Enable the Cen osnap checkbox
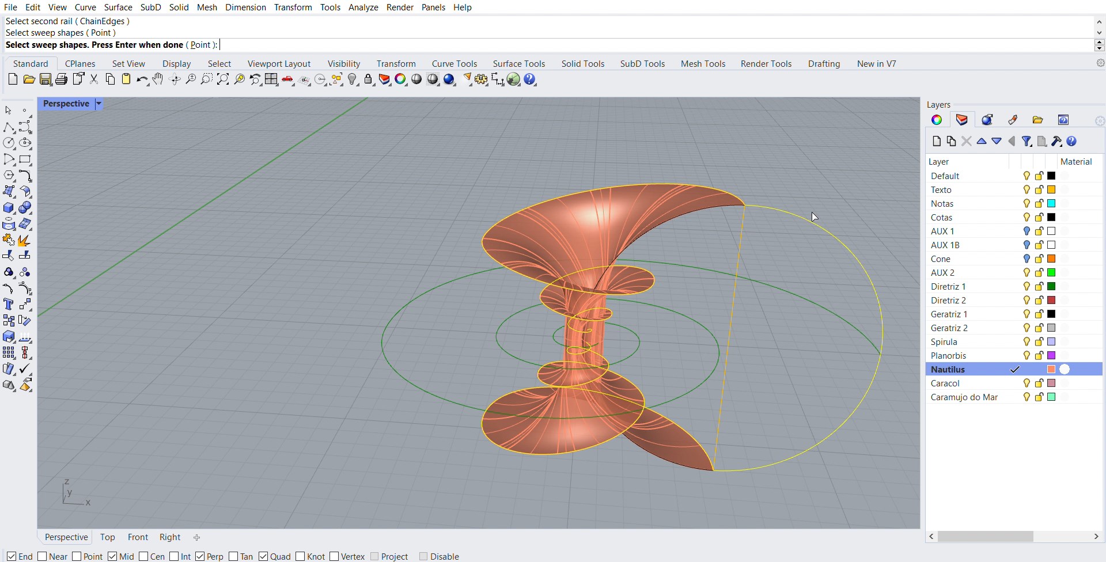The image size is (1106, 562). point(143,556)
